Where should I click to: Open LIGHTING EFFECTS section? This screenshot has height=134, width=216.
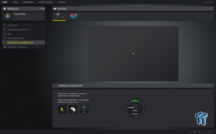pos(24,30)
